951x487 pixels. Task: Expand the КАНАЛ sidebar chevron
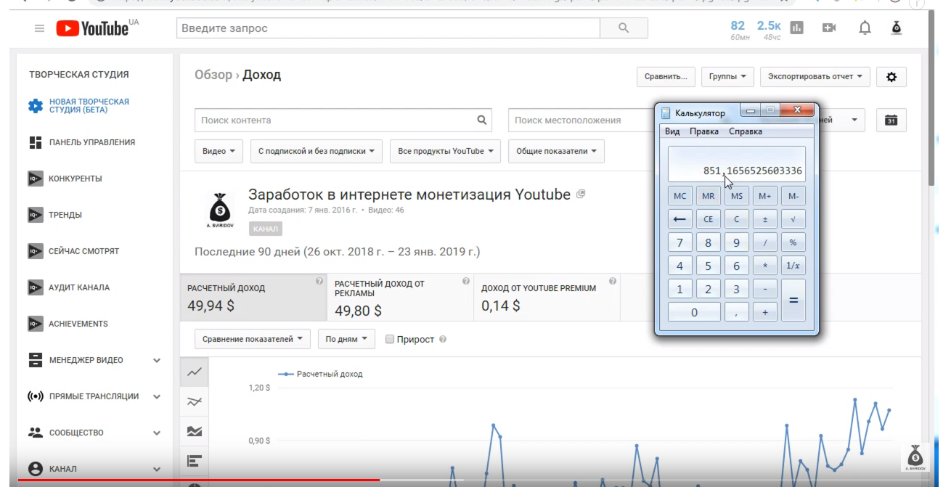(157, 469)
